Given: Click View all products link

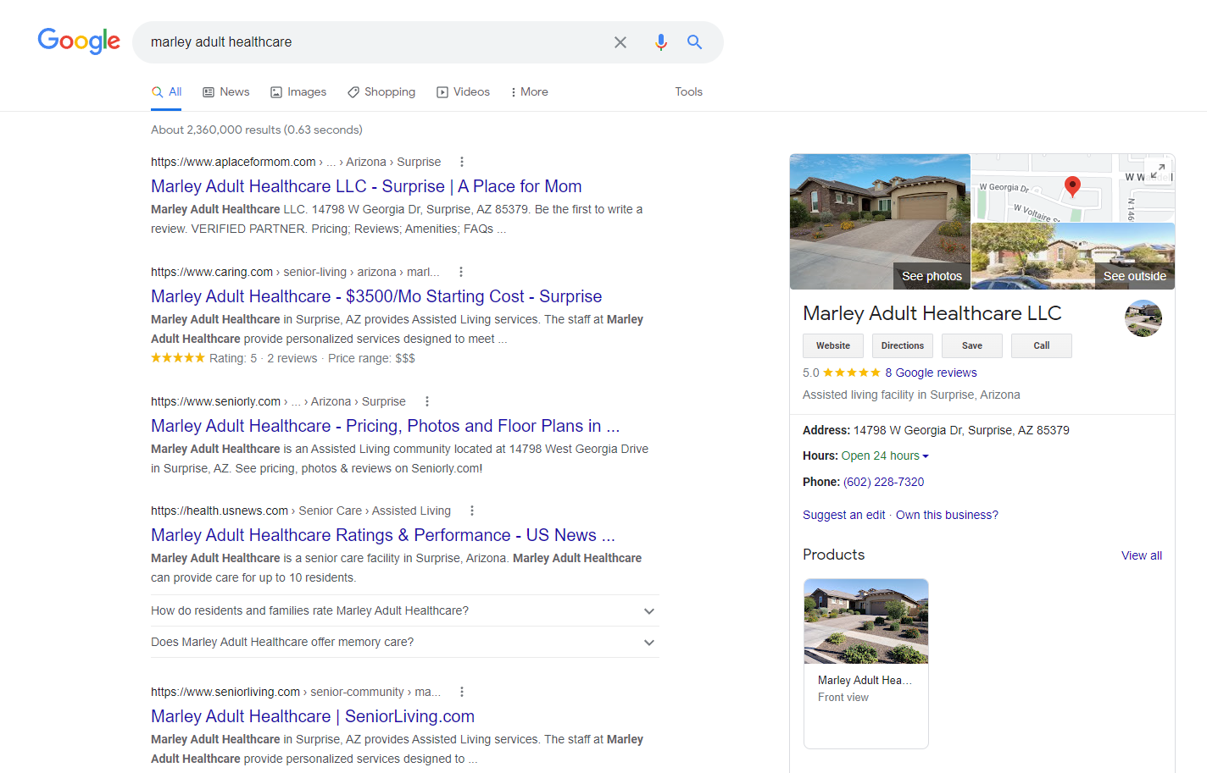Looking at the screenshot, I should pos(1141,555).
